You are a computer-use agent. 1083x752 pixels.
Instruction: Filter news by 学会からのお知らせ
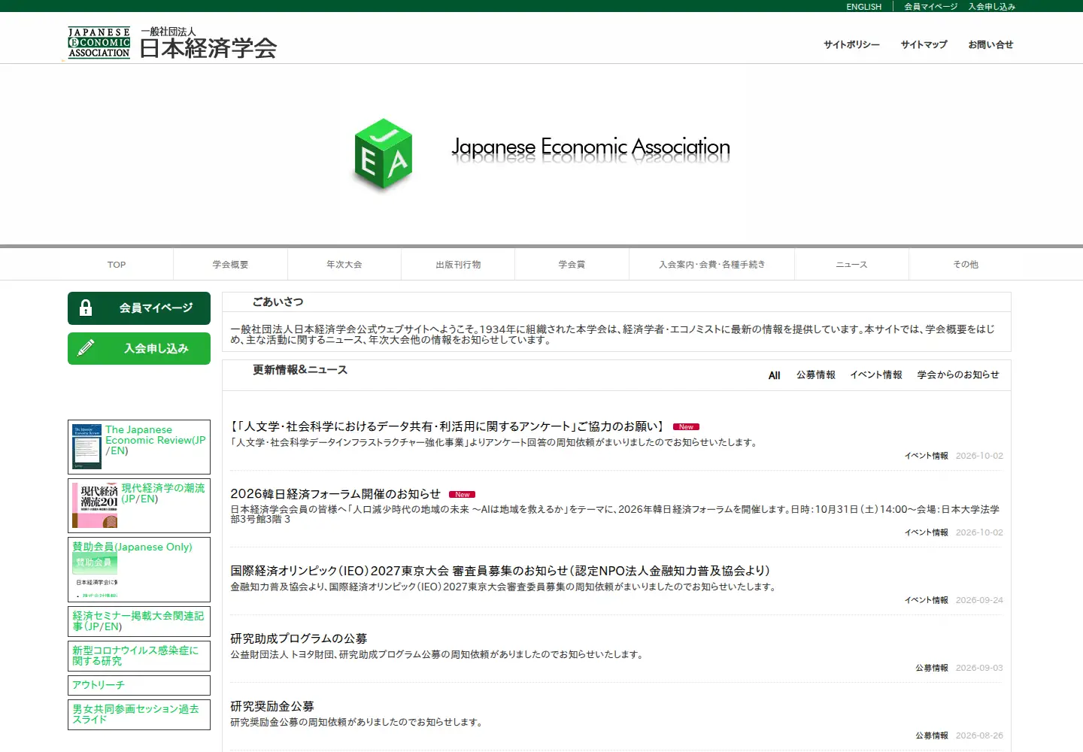[958, 375]
